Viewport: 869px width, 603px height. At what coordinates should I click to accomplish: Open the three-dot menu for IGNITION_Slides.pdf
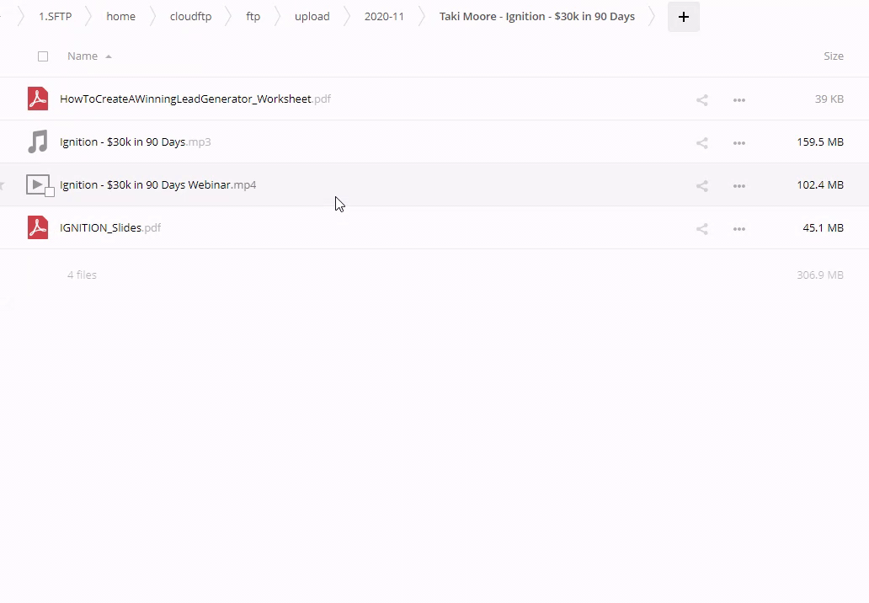pyautogui.click(x=738, y=228)
